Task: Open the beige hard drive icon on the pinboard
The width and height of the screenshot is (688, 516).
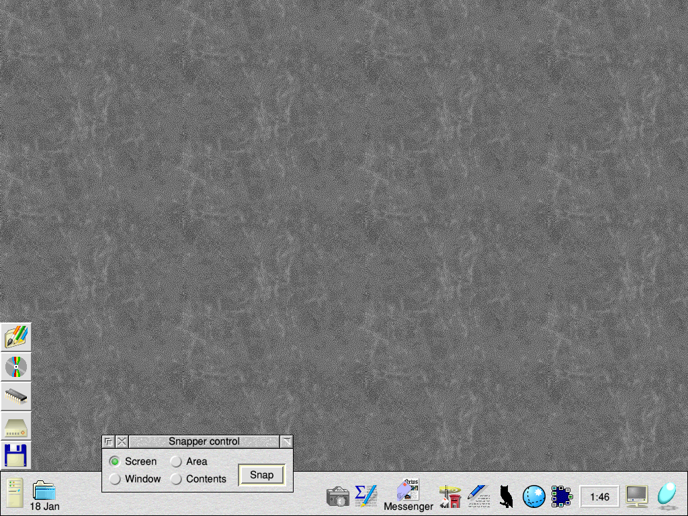Action: coord(16,426)
